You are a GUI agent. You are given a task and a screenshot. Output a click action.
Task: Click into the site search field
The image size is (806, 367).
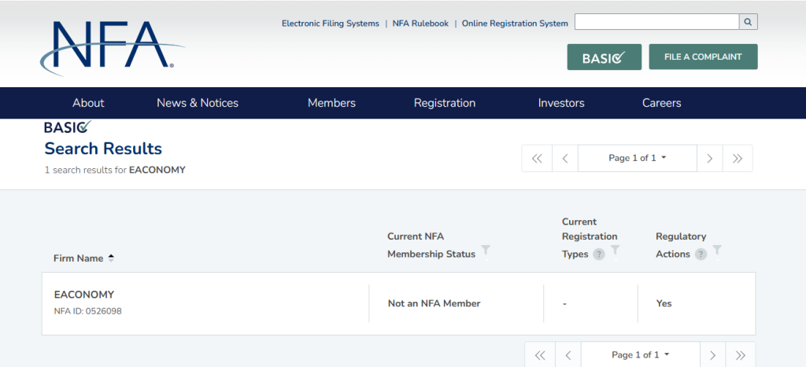[656, 22]
